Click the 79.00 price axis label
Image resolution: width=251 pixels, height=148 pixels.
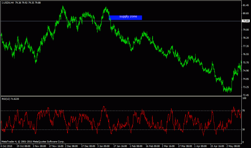(246, 30)
